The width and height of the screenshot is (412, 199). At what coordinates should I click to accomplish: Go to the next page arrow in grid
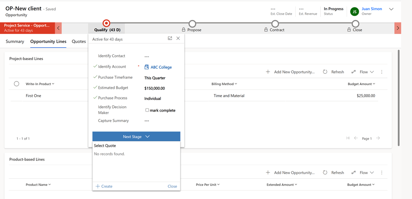pyautogui.click(x=378, y=138)
